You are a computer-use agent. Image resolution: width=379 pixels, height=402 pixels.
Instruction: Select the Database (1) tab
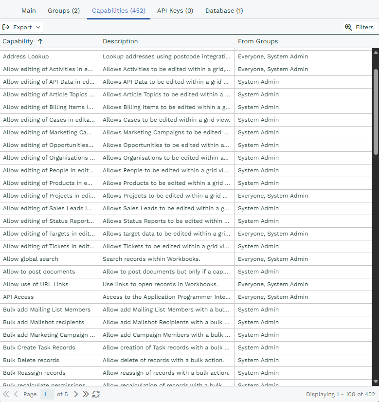click(x=224, y=11)
